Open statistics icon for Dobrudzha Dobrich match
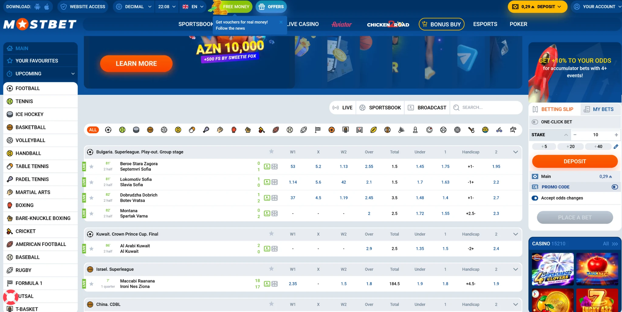The height and width of the screenshot is (312, 622). [275, 198]
